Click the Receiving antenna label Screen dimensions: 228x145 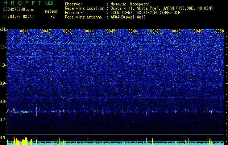tap(83, 17)
